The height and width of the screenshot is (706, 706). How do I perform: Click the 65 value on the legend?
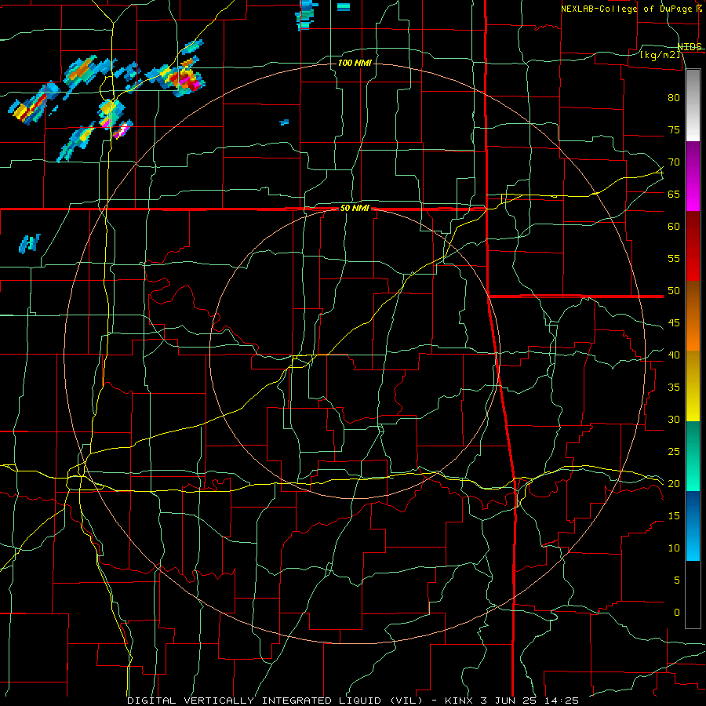tap(674, 194)
